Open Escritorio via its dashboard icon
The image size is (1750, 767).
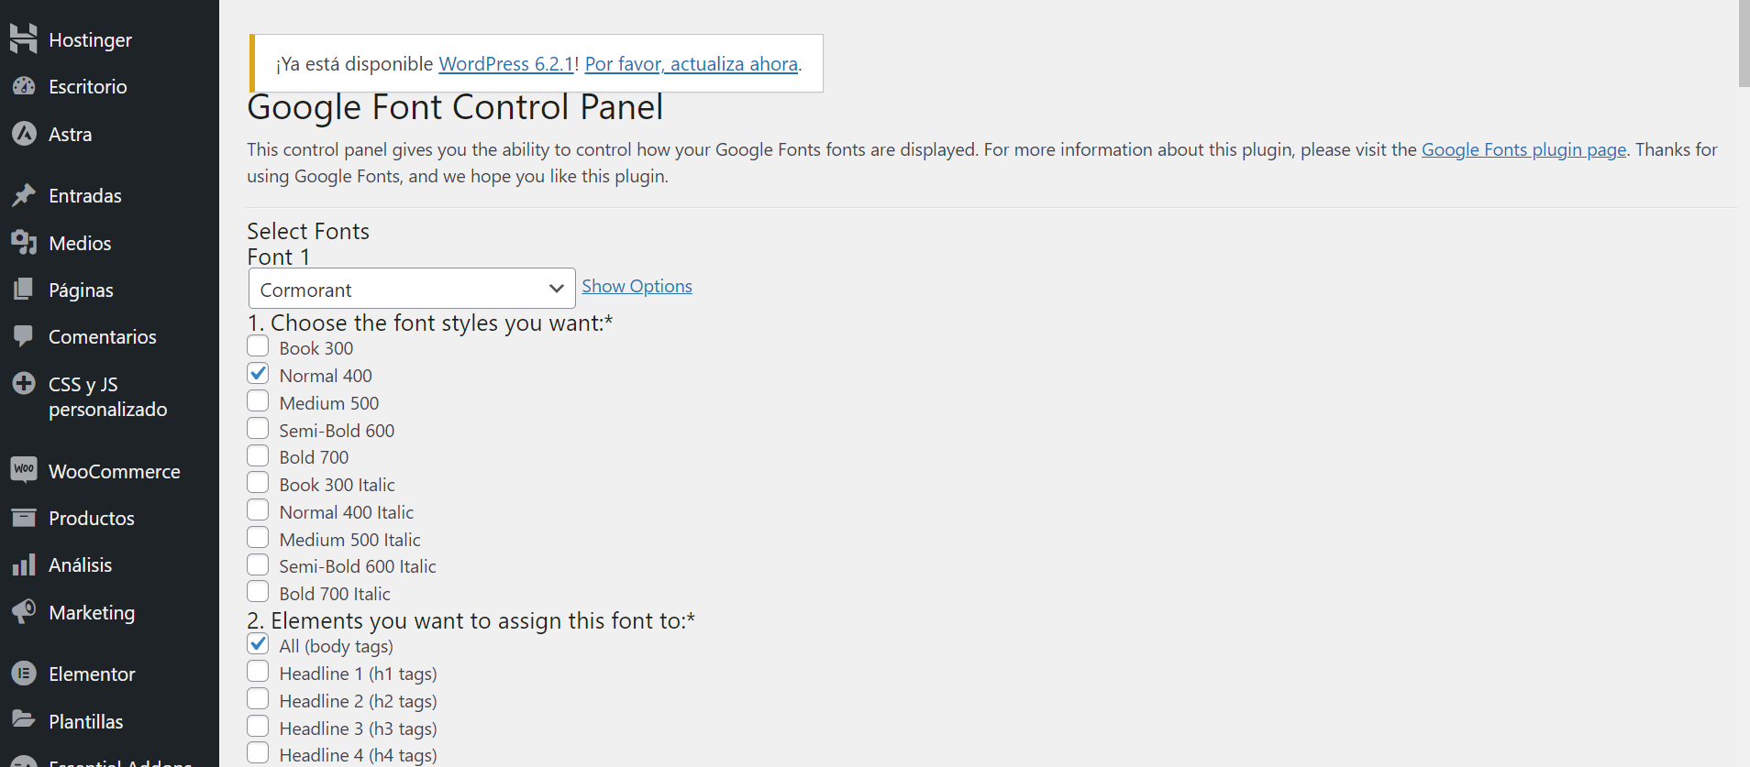(25, 86)
